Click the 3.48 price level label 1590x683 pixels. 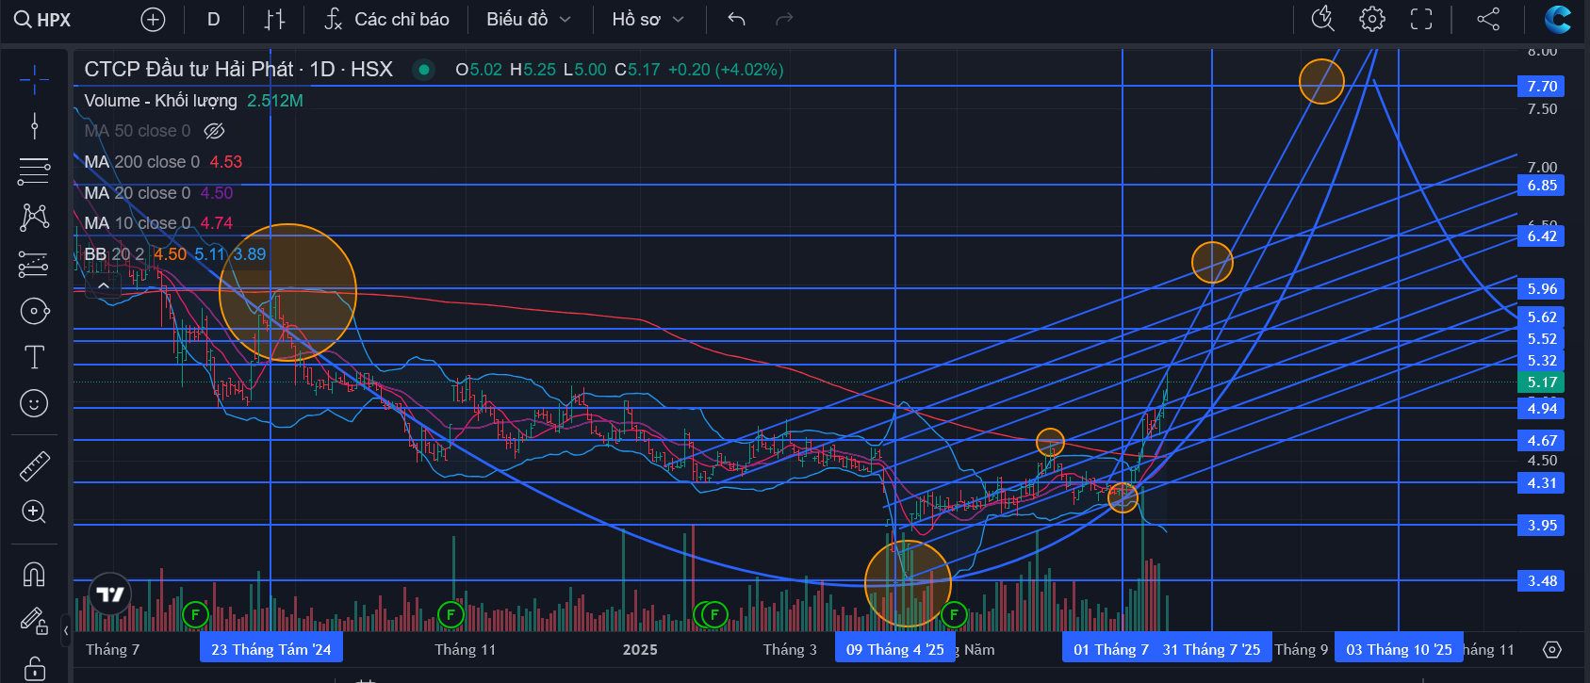(x=1542, y=581)
